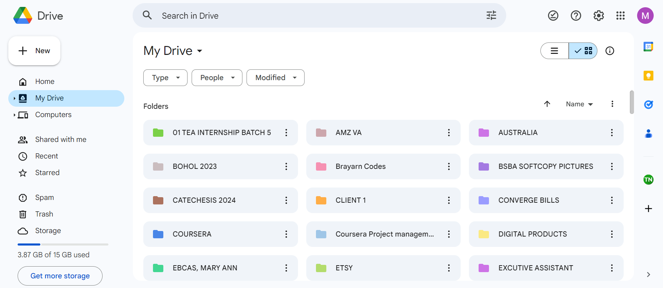
Task: Open the Help support icon
Action: pos(576,16)
